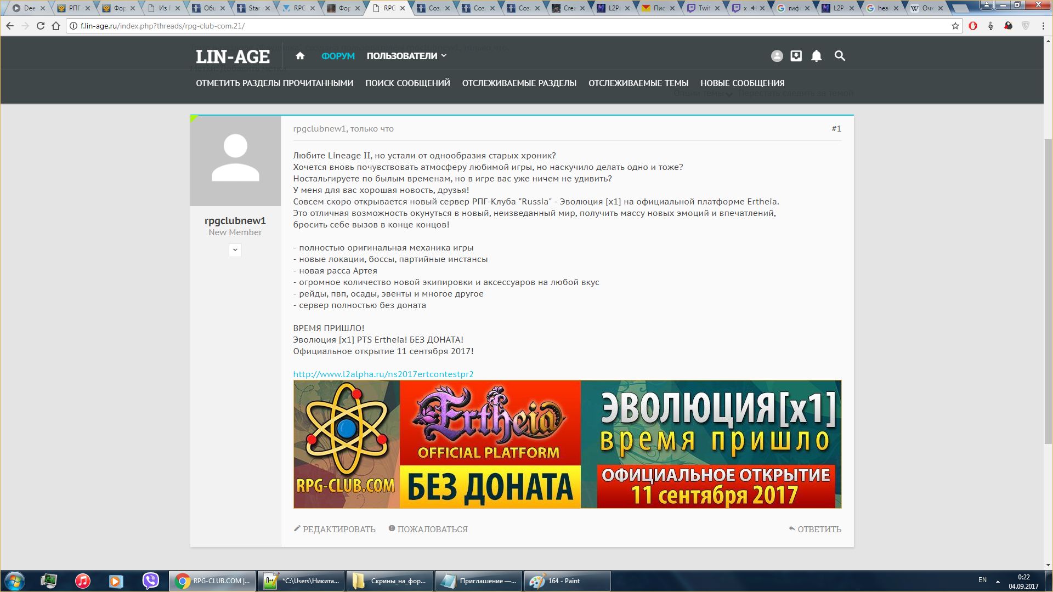This screenshot has width=1053, height=592.
Task: Open the user account icon in header
Action: coord(777,56)
